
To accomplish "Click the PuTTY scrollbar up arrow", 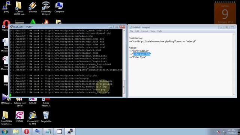I will (124, 31).
